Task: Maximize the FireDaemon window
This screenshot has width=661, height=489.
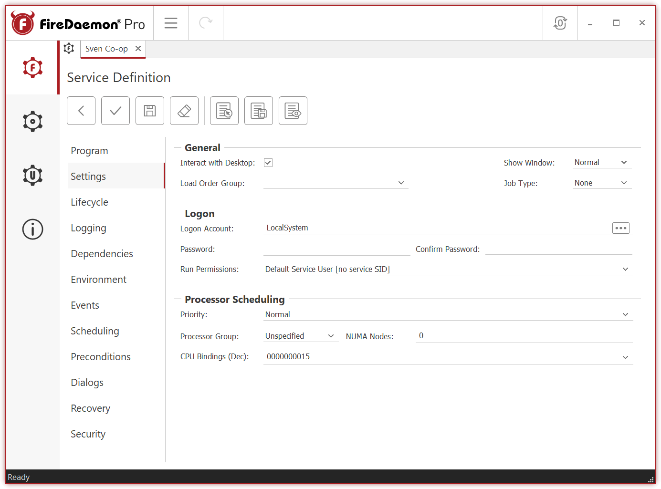Action: (x=616, y=23)
